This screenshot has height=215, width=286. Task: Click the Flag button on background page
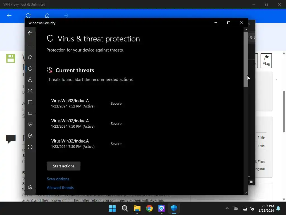(266, 61)
